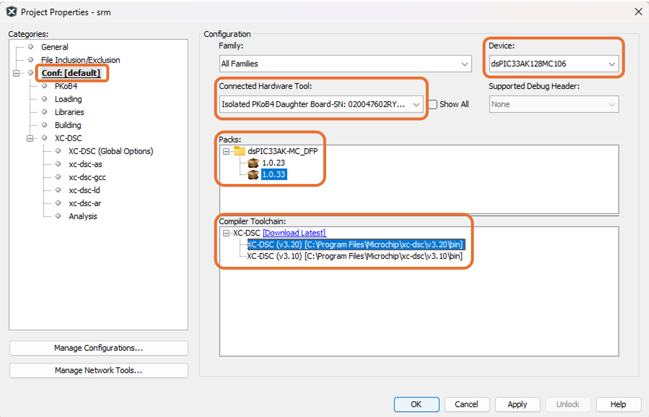Screen dimensions: 649x417
Task: Select the PKoB4 category
Action: pos(66,86)
